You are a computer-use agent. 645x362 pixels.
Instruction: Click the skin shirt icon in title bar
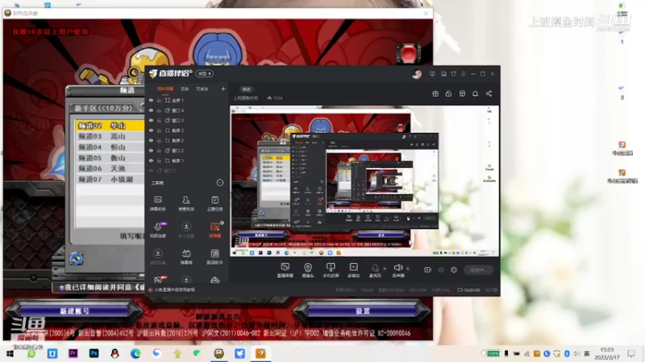click(453, 74)
